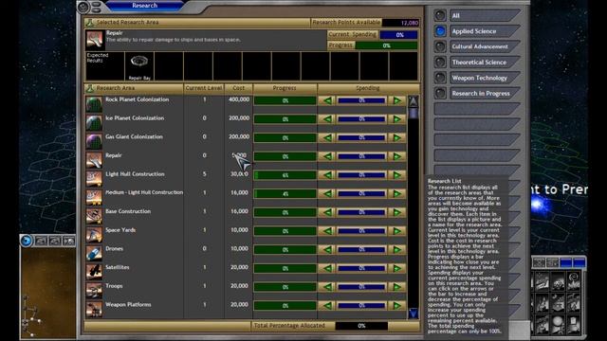Decrease spending on Satellites
Image resolution: width=607 pixels, height=341 pixels.
coord(327,268)
